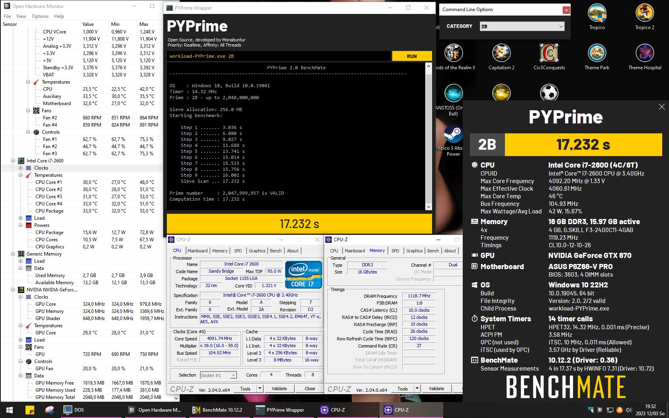Click the workload-PYPrime.exe command field

click(278, 56)
